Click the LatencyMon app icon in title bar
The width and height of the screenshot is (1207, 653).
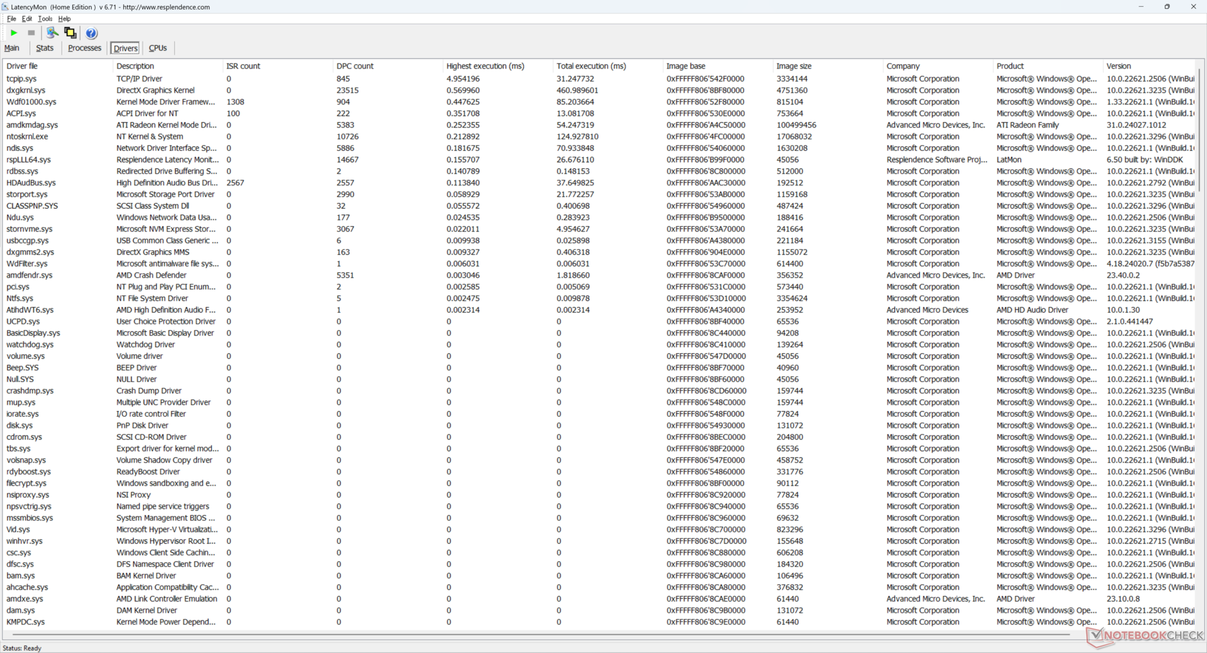[x=5, y=7]
